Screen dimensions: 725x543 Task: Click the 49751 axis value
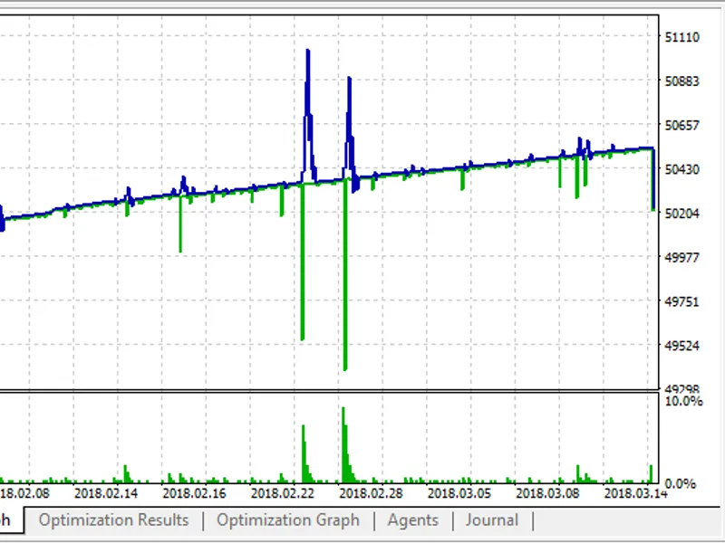681,302
